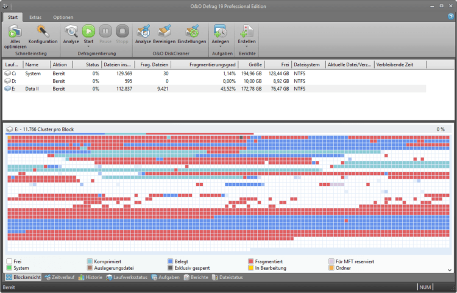
Task: Click the Fragmentiert red legend swatch
Action: (x=250, y=261)
